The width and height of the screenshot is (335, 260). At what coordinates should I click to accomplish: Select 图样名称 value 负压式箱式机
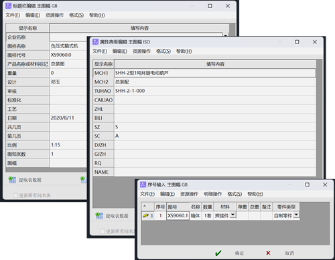[64, 46]
